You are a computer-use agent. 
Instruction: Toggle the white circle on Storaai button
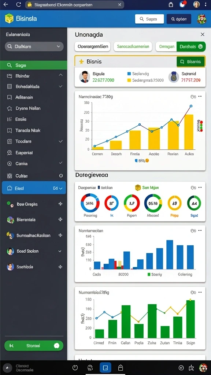click(57, 346)
